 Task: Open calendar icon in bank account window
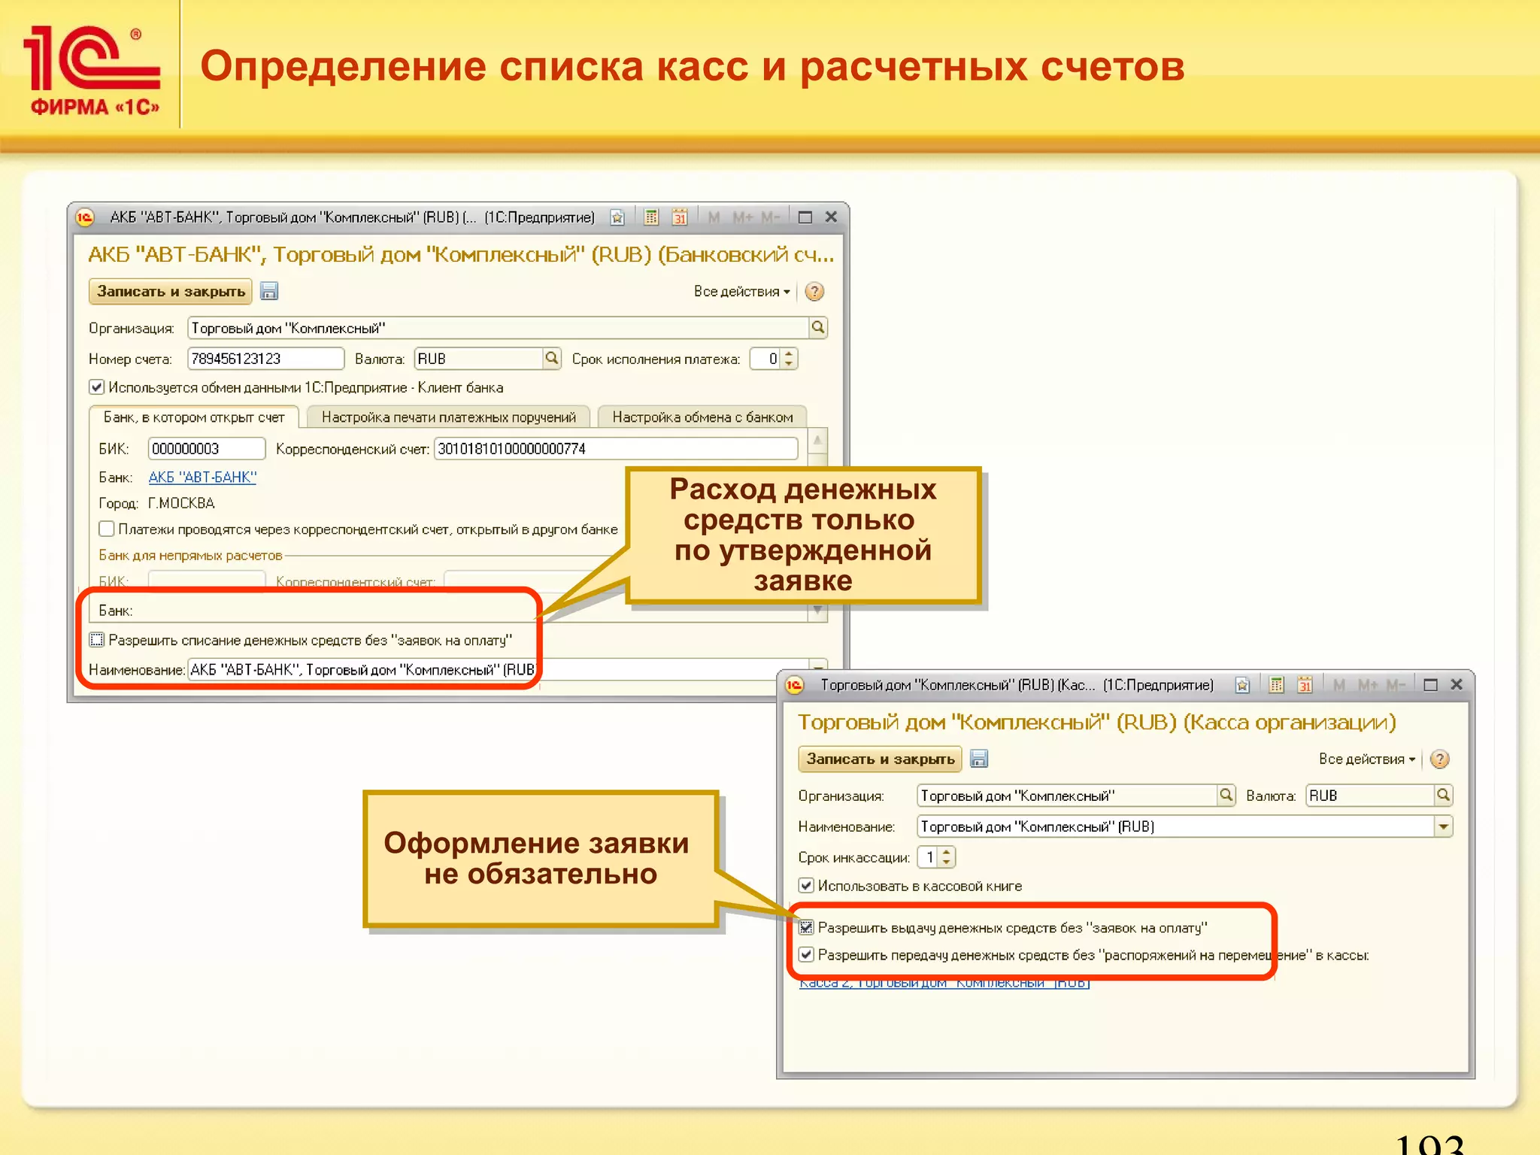680,217
